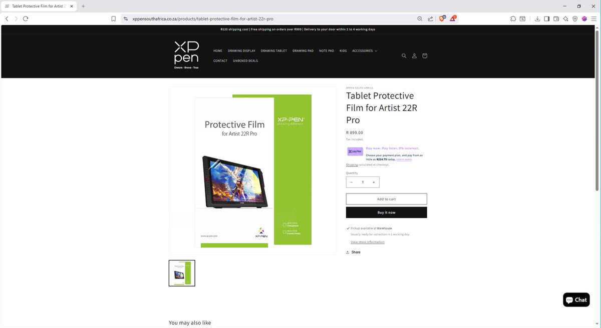Click View store information link
The image size is (601, 328).
368,242
